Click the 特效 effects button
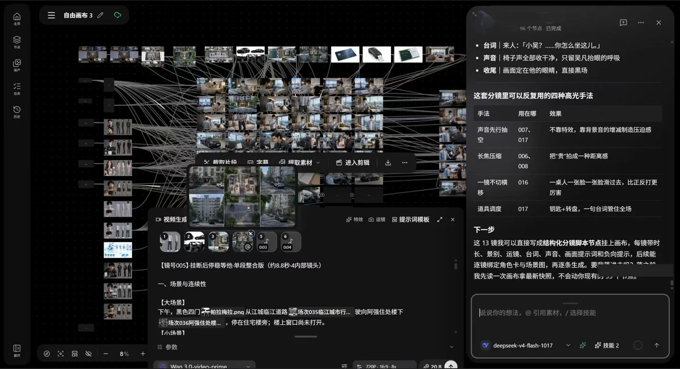The width and height of the screenshot is (680, 369). (354, 220)
